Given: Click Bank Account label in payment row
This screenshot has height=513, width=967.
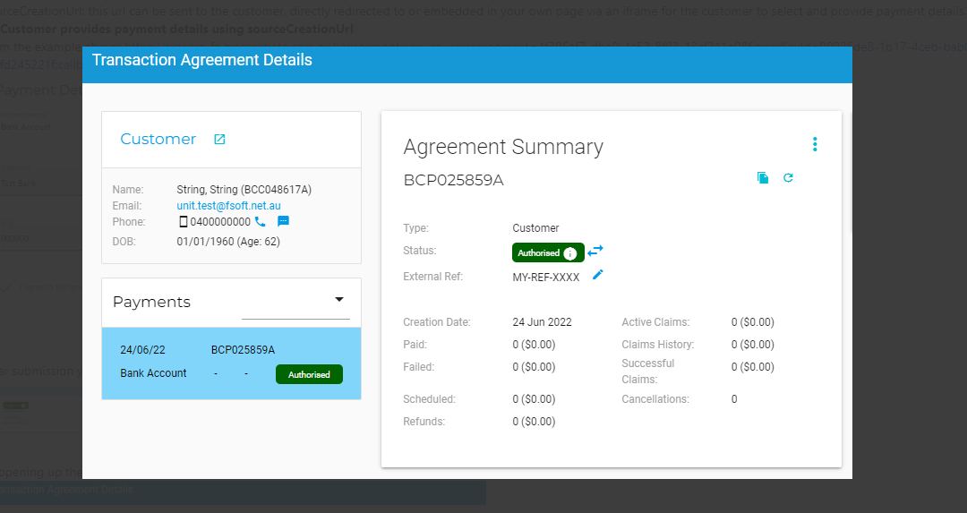Looking at the screenshot, I should pyautogui.click(x=153, y=373).
